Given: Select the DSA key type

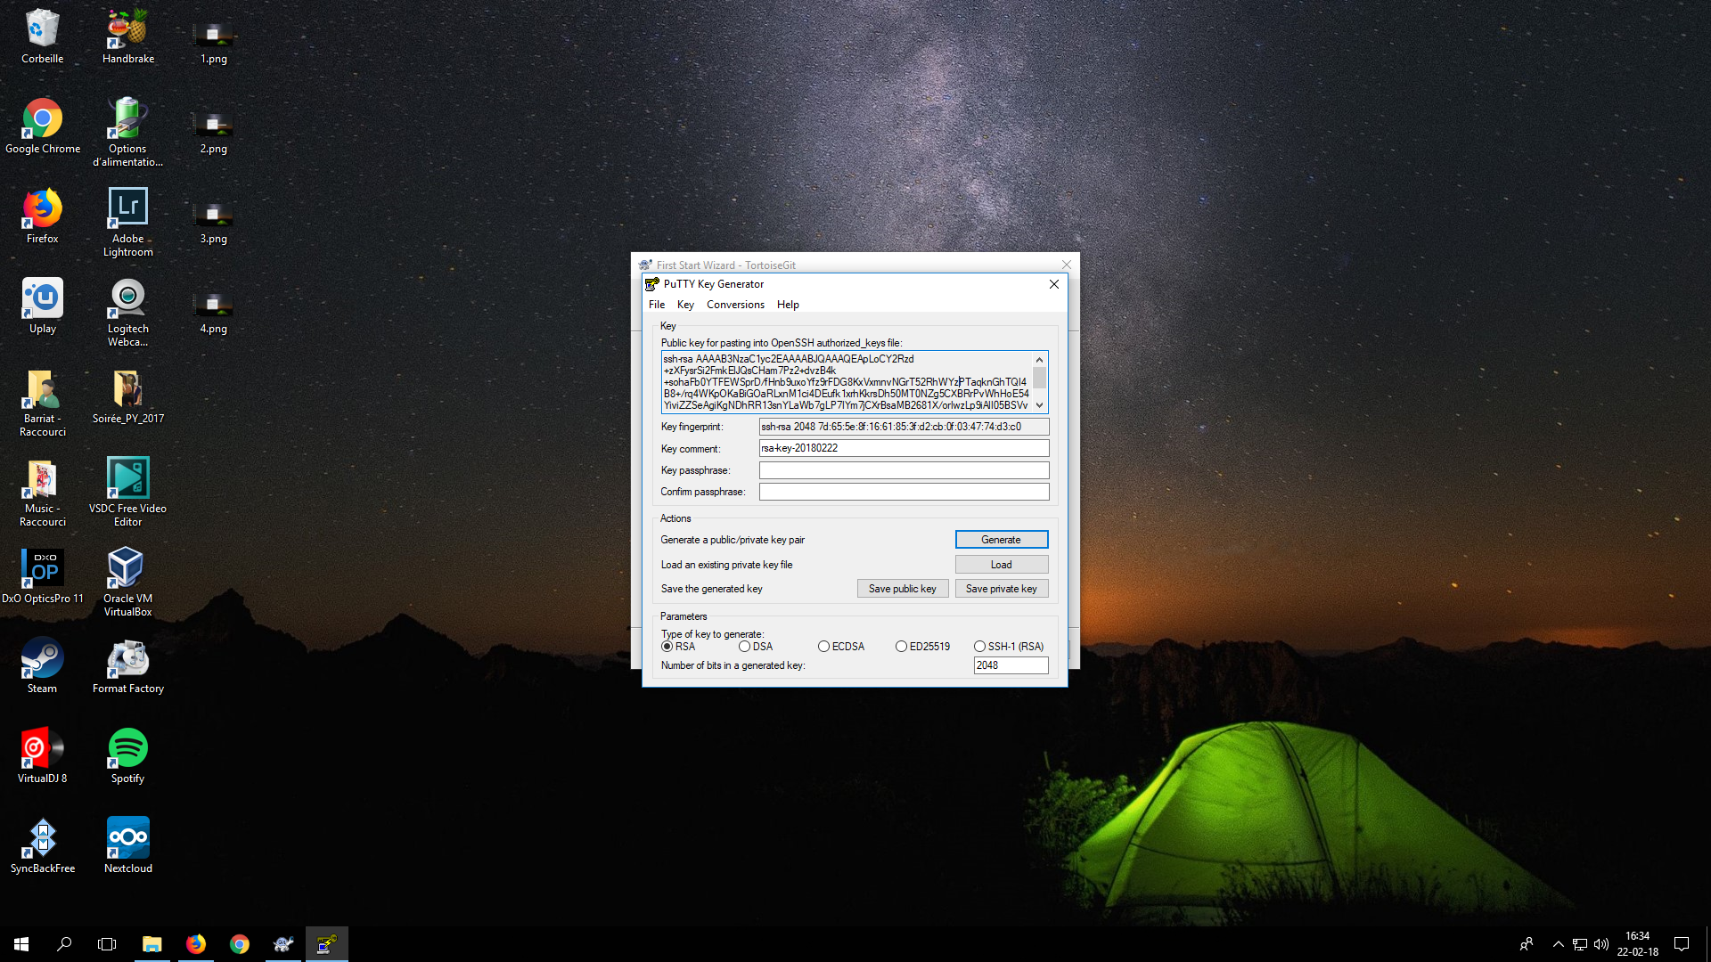Looking at the screenshot, I should click(x=745, y=647).
